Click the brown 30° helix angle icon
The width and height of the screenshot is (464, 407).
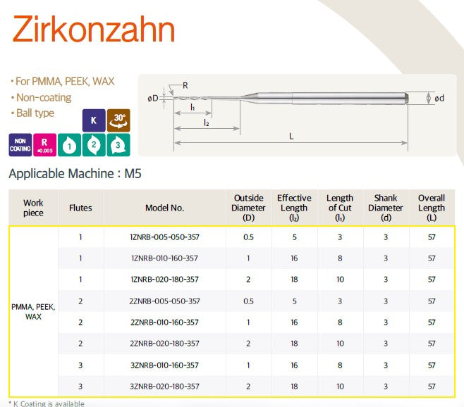(x=118, y=120)
